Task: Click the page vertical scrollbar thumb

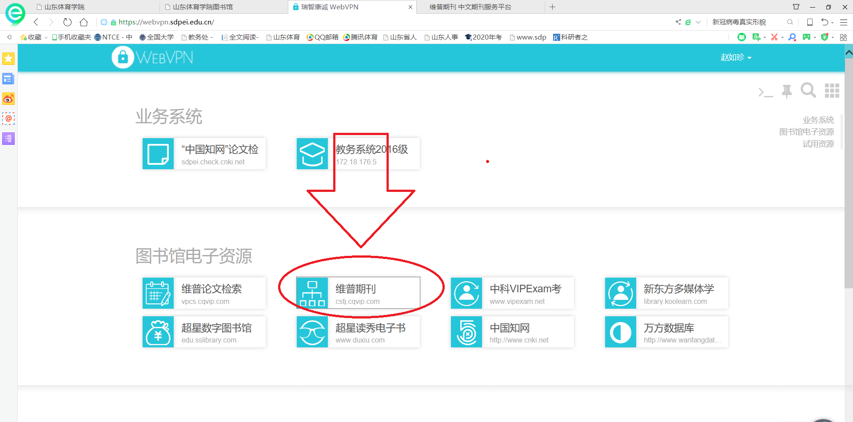Action: [849, 173]
